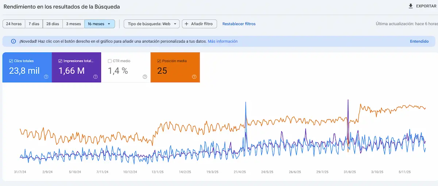Image resolution: width=438 pixels, height=186 pixels.
Task: Open the 16 meses date range dropdown
Action: pos(99,24)
